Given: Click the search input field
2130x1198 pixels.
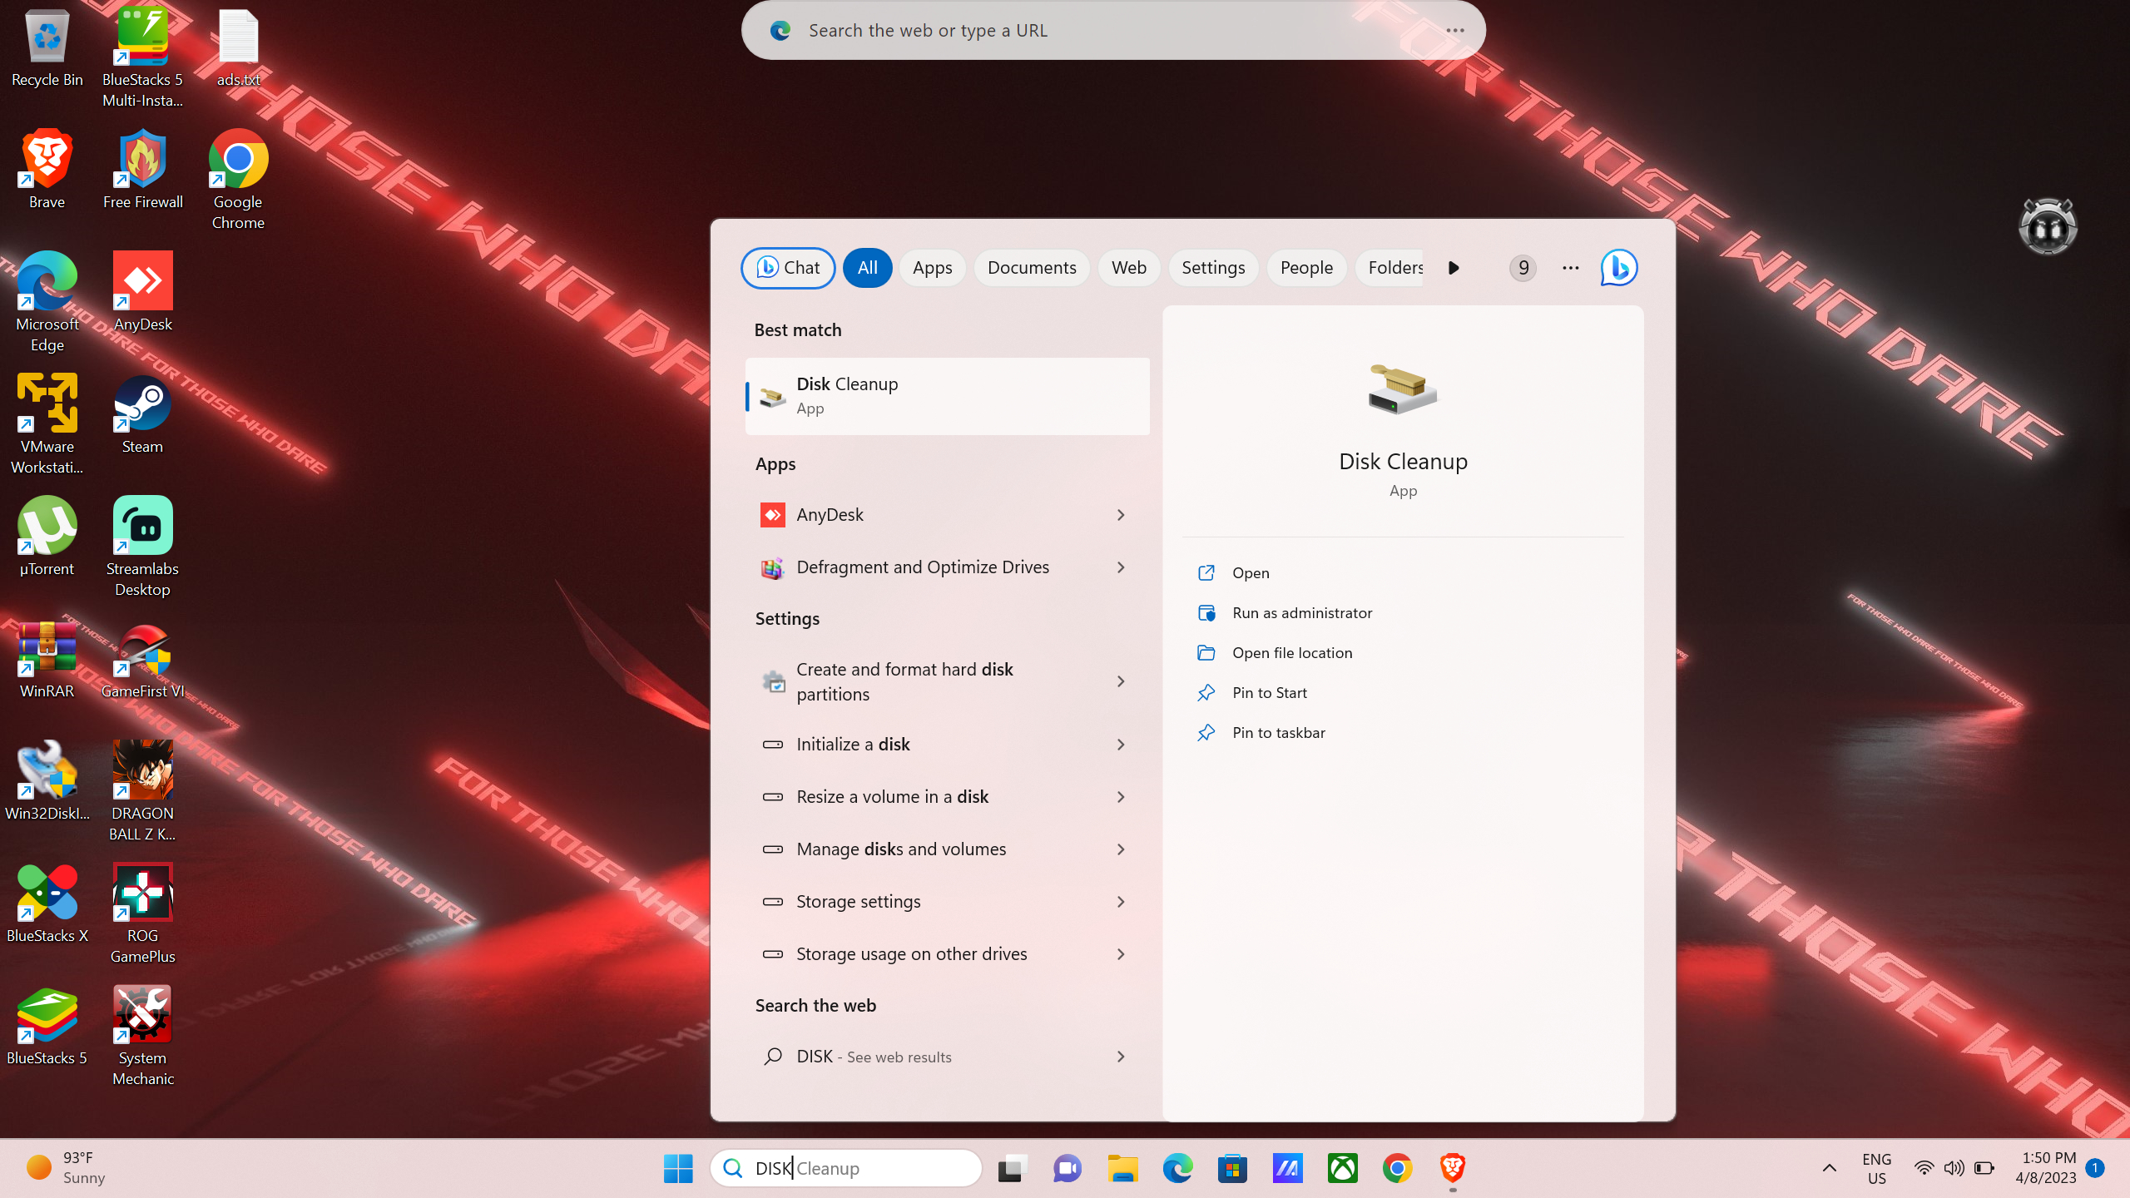Looking at the screenshot, I should click(x=847, y=1167).
